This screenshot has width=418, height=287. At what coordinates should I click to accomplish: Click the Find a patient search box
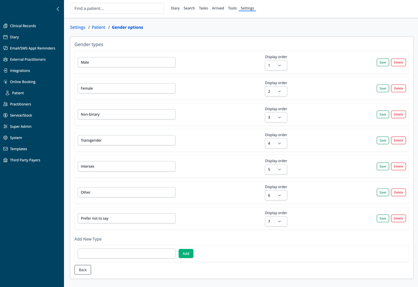(117, 8)
